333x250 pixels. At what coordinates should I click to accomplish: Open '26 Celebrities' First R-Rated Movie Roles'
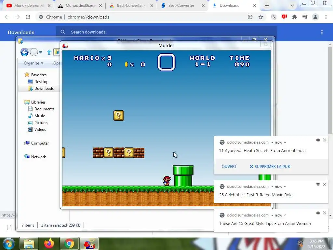pos(257,195)
